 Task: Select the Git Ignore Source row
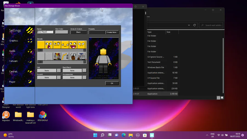tap(155, 57)
